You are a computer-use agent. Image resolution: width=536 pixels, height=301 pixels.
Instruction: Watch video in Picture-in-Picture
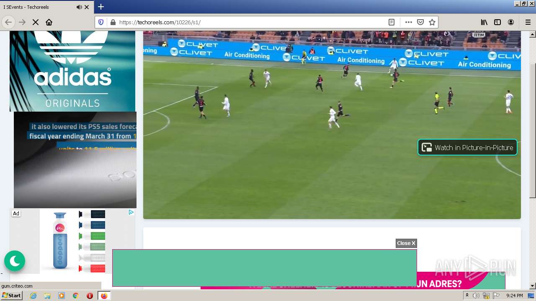coord(467,147)
